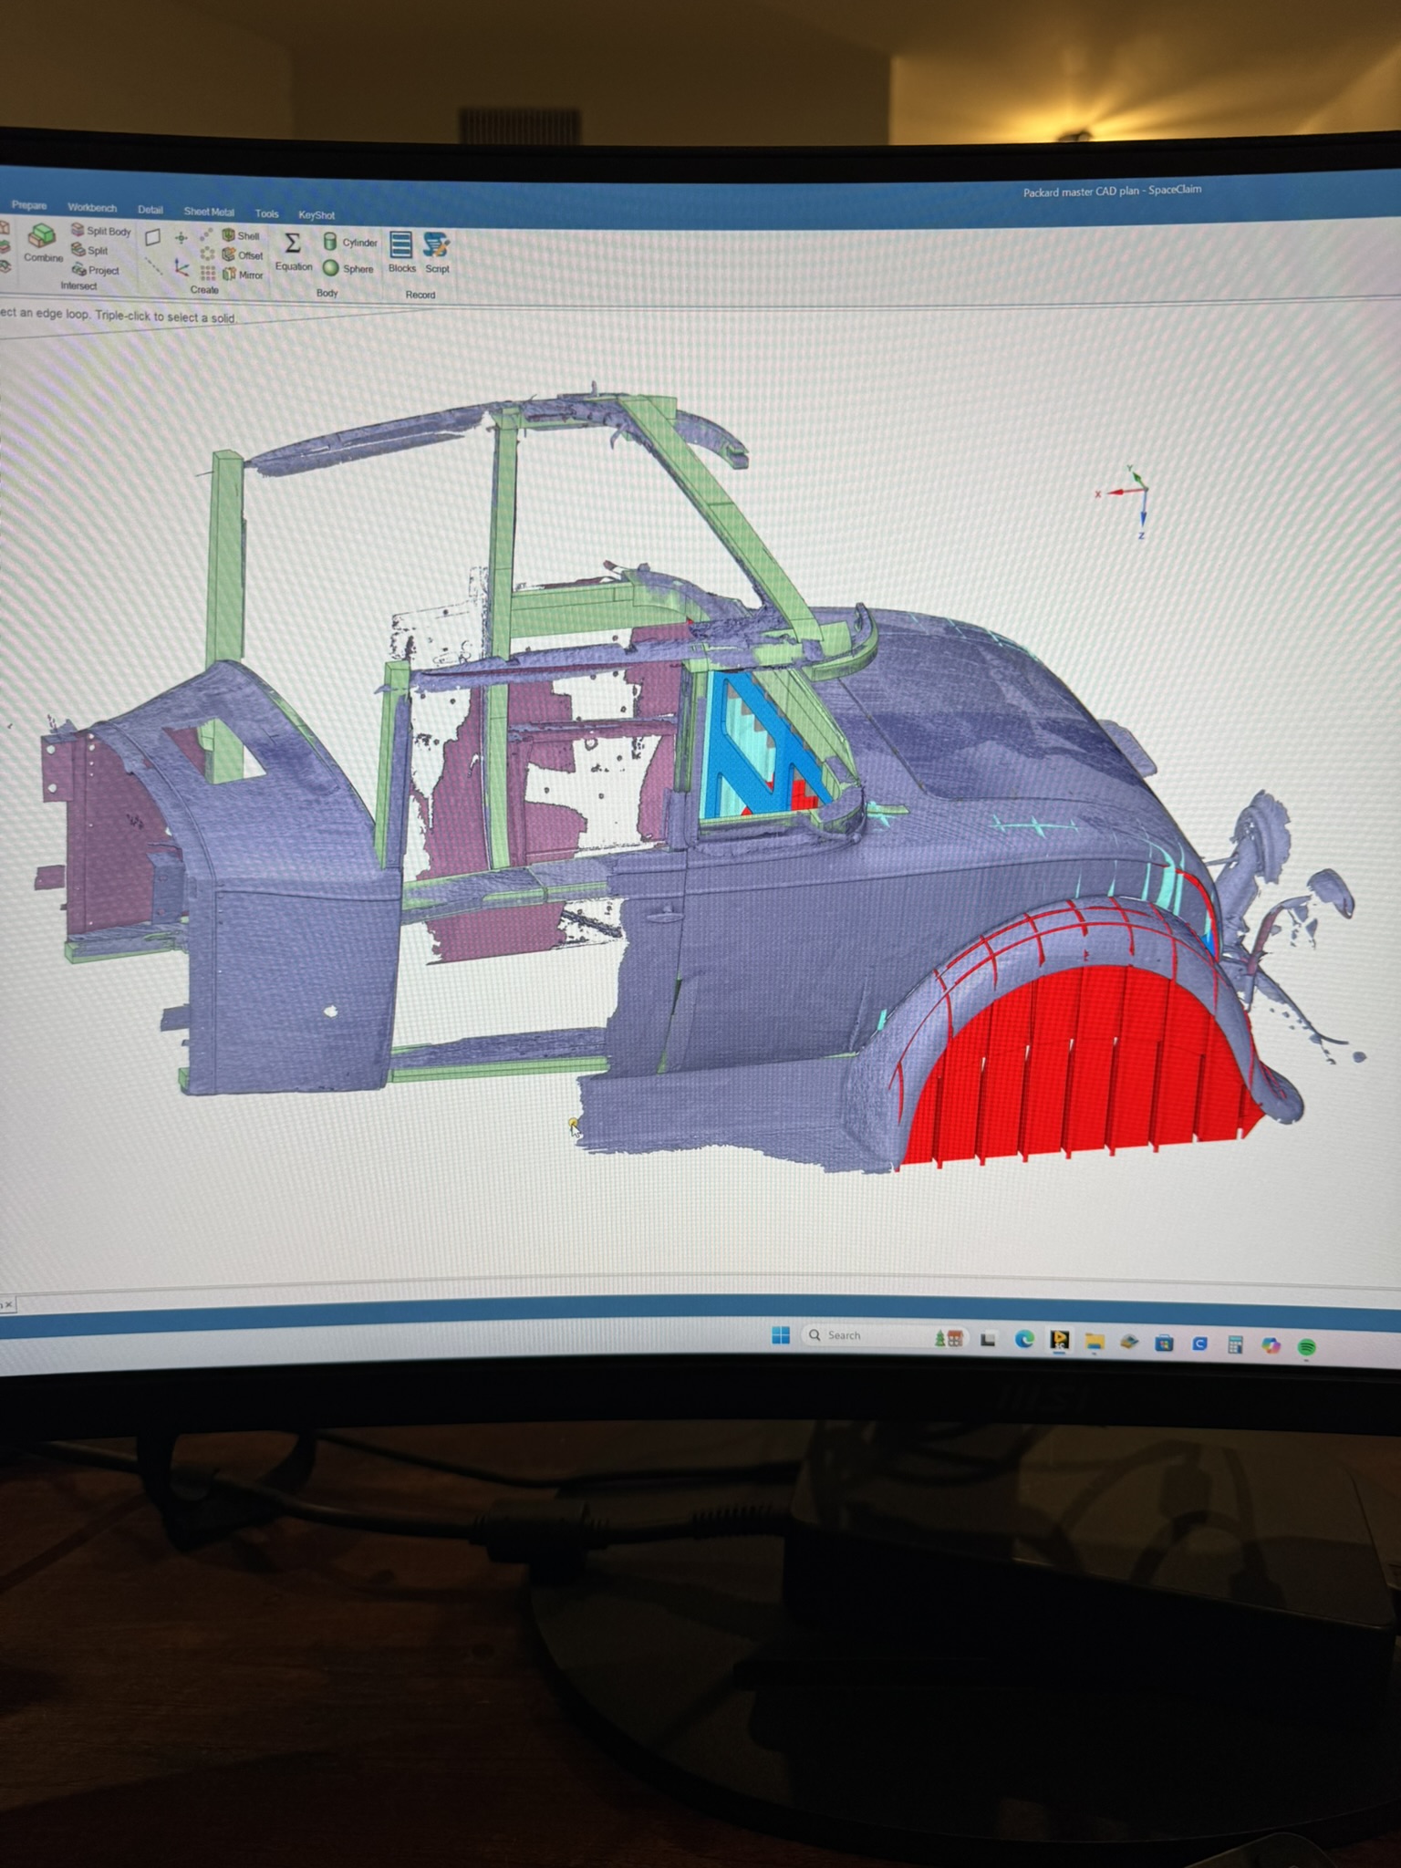Click the Origin coordinate-axes icon
This screenshot has width=1401, height=1868.
pyautogui.click(x=182, y=267)
